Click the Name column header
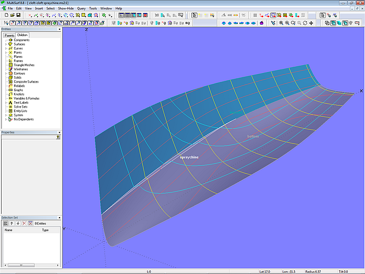 (x=8, y=230)
